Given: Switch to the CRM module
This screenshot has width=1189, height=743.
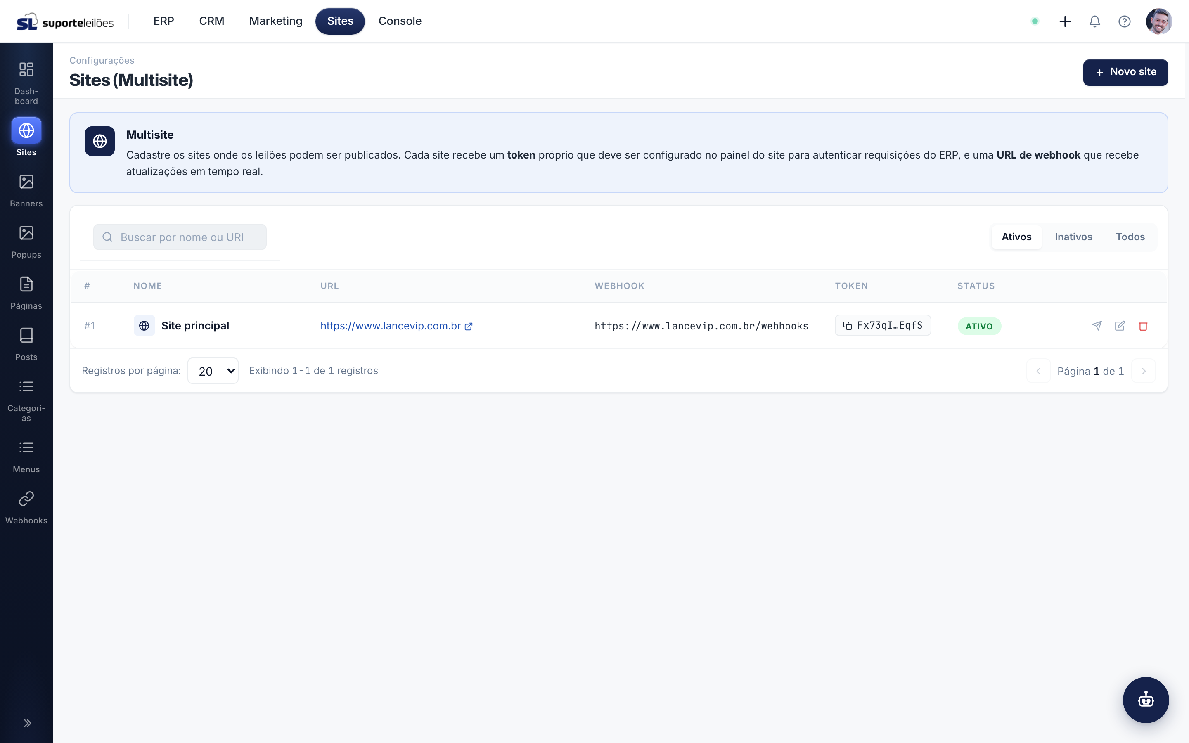Looking at the screenshot, I should point(211,21).
